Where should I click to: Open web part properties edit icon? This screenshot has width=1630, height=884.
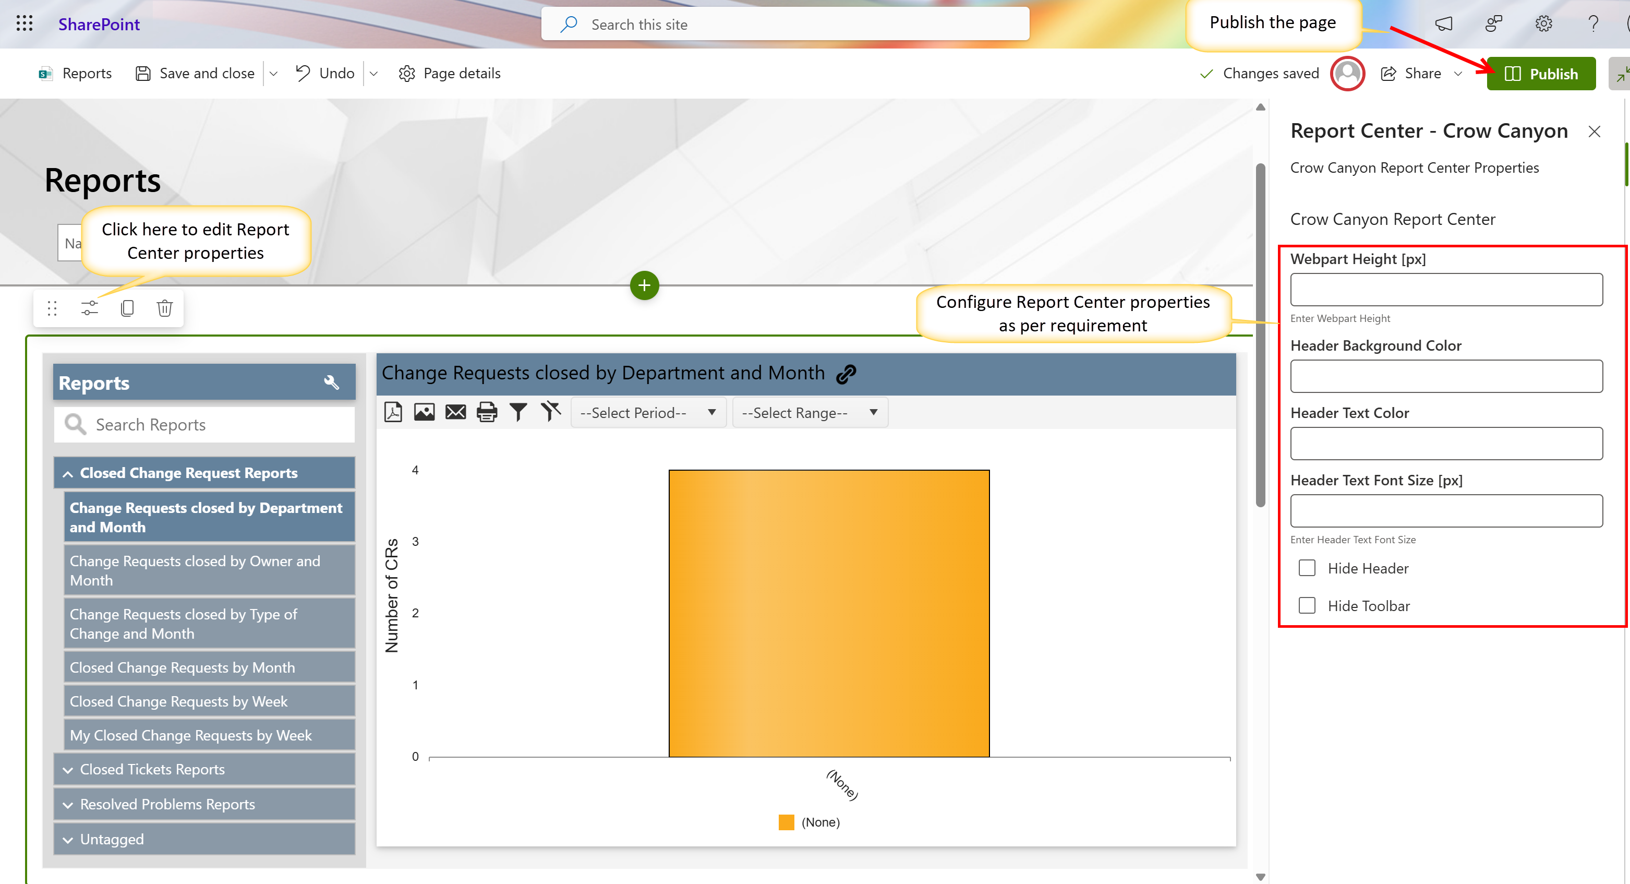point(90,308)
